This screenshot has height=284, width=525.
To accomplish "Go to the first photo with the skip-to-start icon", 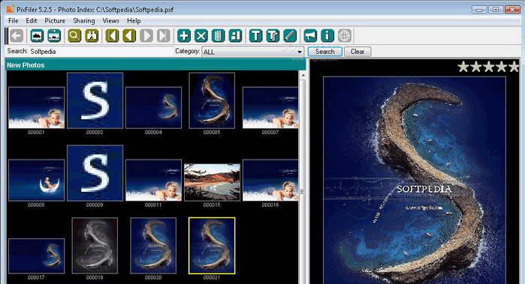I will click(x=112, y=36).
